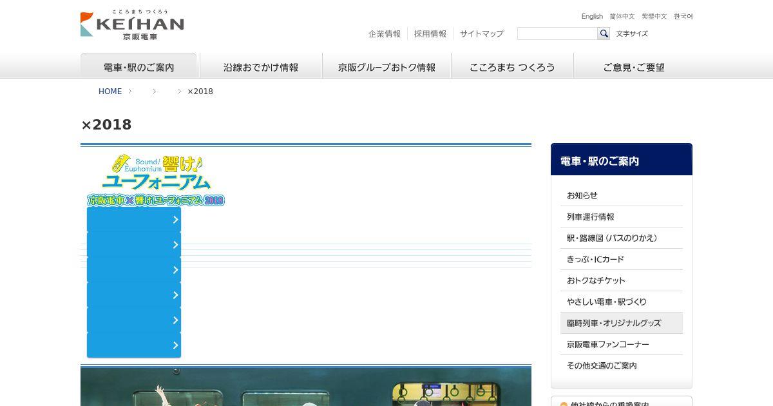This screenshot has height=406, width=773.
Task: Open 京阪電車ファンコーナー sidebar item
Action: tap(622, 344)
